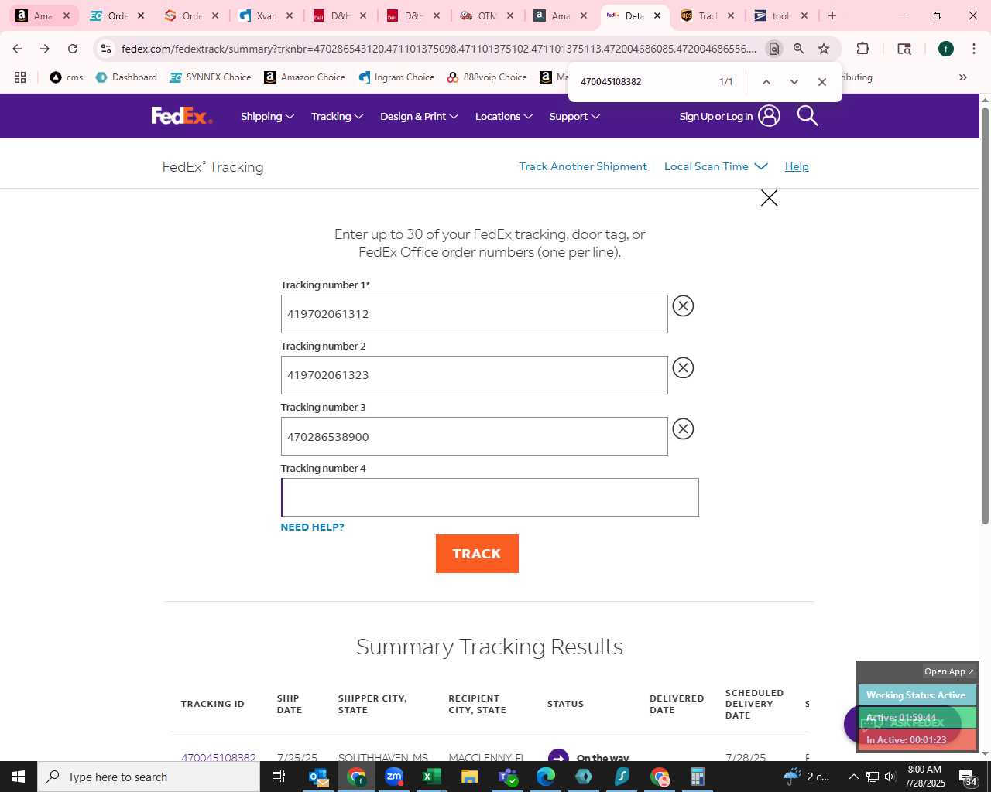Image resolution: width=991 pixels, height=792 pixels.
Task: Reload the current page
Action: (73, 49)
